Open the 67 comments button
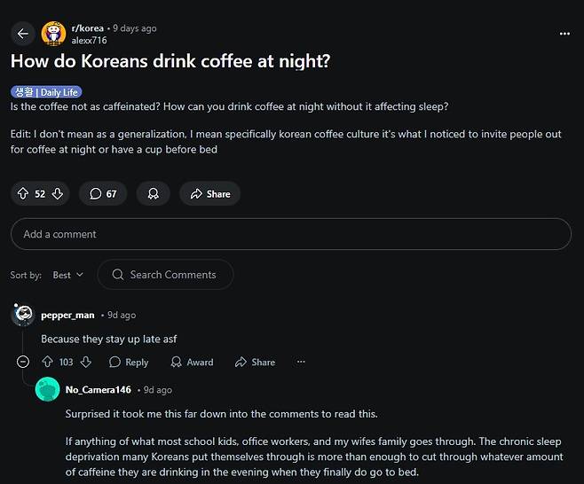Screen dimensions: 584x484 point(103,194)
